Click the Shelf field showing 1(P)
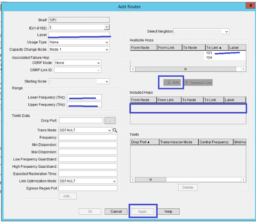256x222 pixels. click(79, 20)
